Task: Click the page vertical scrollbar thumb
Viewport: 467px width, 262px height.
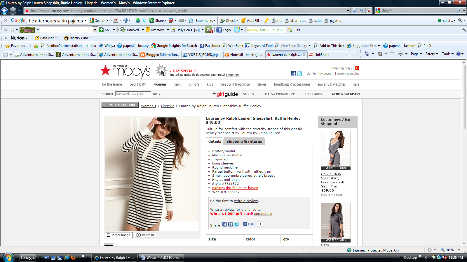Action: (x=464, y=97)
